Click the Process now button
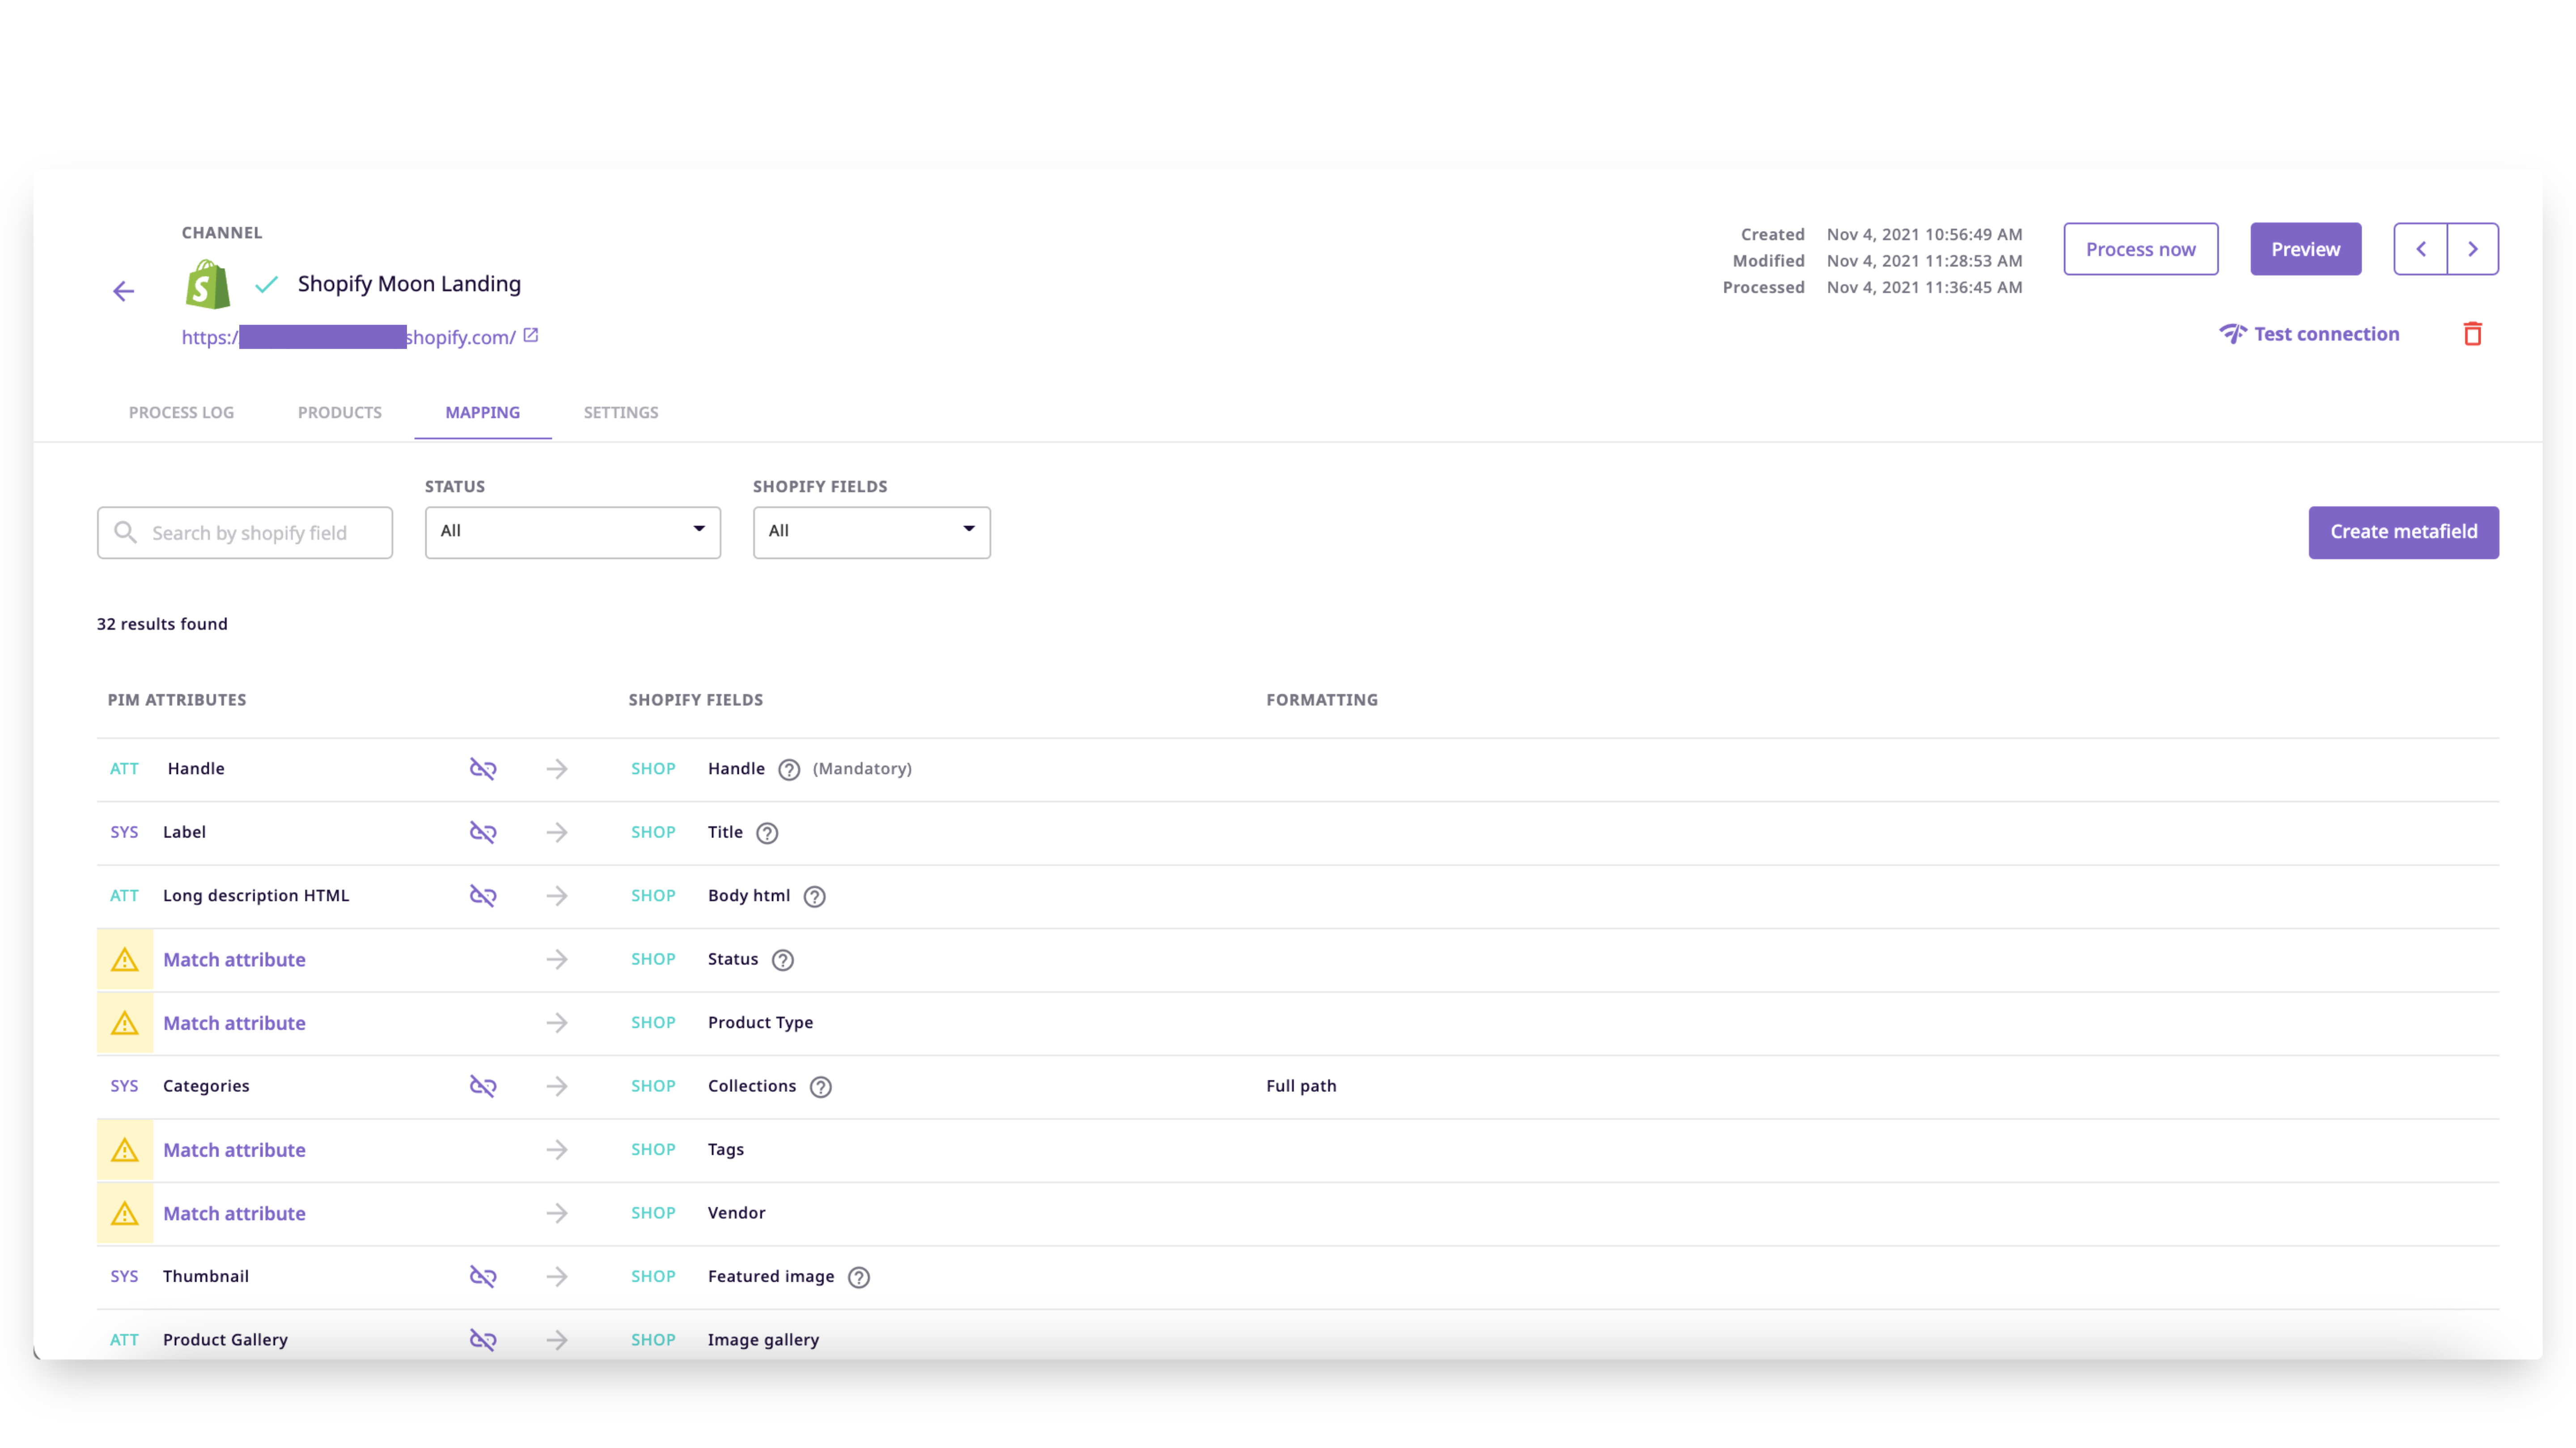The height and width of the screenshot is (1448, 2576). click(x=2141, y=249)
